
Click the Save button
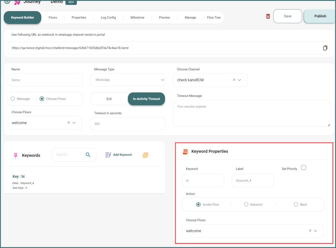(x=287, y=16)
